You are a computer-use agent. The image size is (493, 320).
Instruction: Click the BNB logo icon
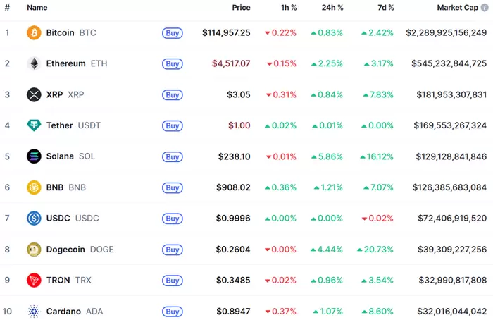click(x=34, y=187)
